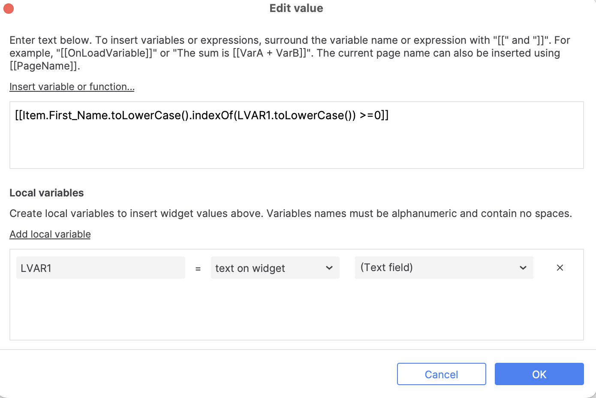
Task: Click chevron arrow on text on widget dropdown
Action: pyautogui.click(x=329, y=268)
